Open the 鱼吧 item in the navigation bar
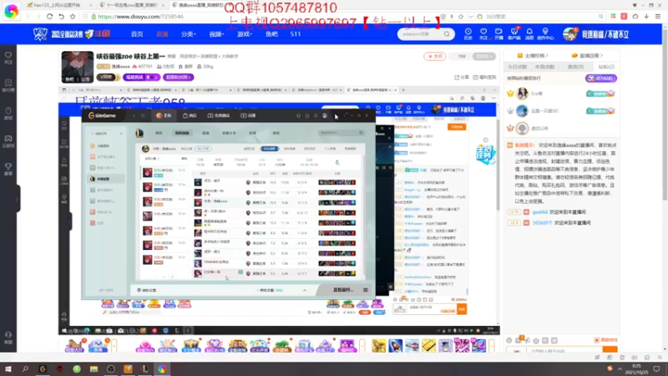Screen dimensions: 668x376 coord(271,34)
